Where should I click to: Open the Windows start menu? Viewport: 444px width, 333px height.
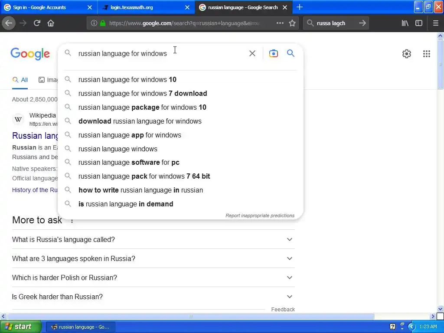point(20,326)
